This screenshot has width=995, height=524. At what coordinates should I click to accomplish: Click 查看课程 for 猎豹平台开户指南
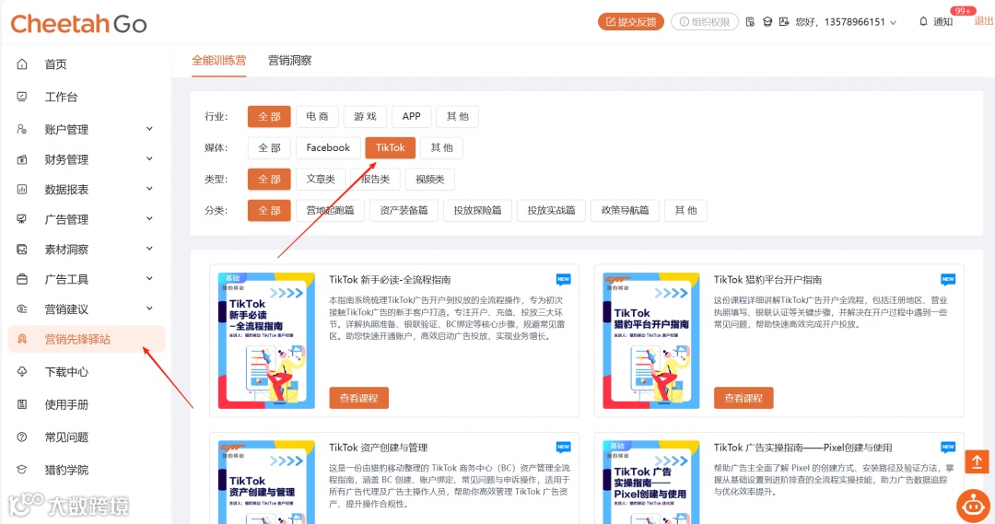click(743, 398)
